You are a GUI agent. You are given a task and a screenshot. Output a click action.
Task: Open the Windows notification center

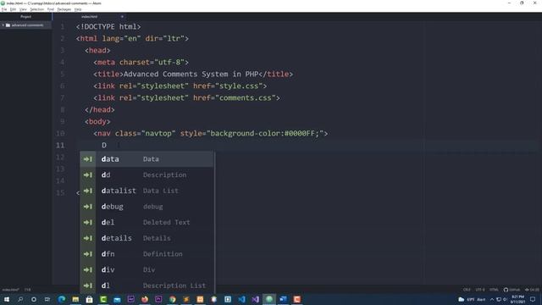click(x=533, y=299)
